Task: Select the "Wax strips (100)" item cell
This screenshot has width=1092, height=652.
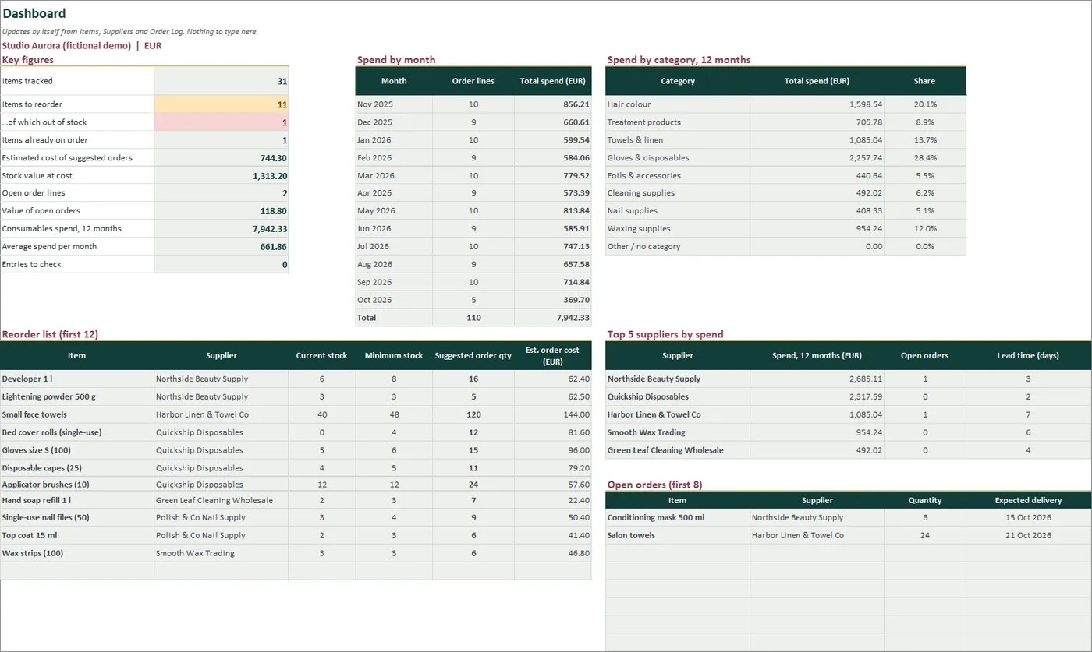Action: (77, 554)
